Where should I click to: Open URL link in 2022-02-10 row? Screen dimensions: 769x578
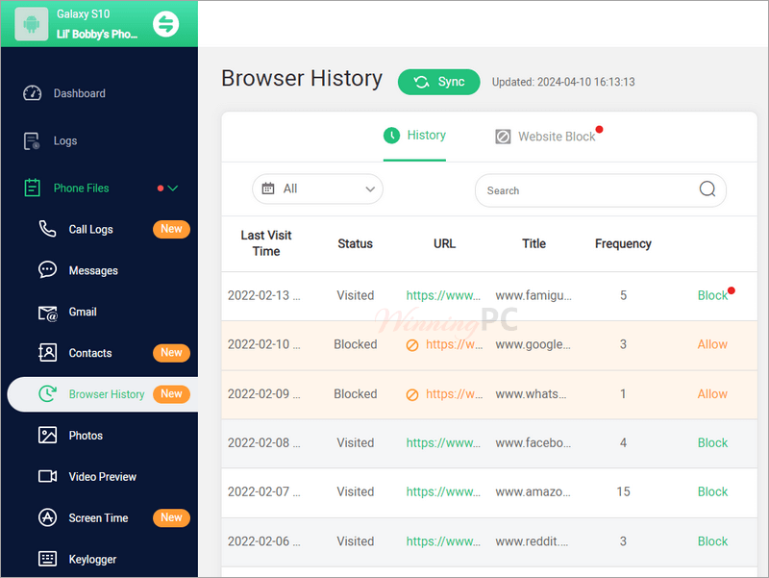point(454,344)
